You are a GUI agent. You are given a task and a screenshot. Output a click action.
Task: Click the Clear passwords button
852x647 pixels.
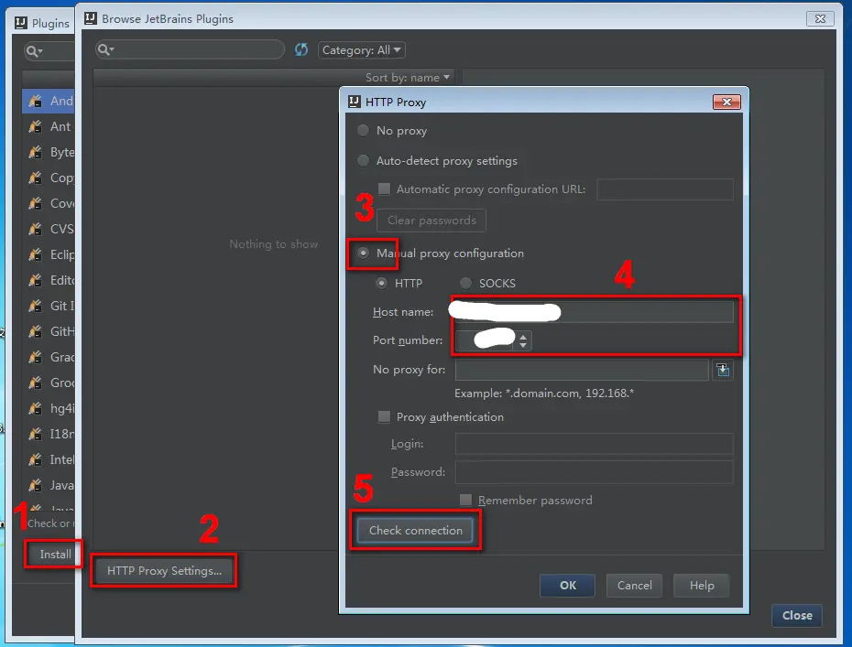(431, 221)
